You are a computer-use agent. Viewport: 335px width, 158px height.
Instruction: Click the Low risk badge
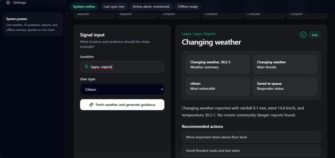click(315, 35)
